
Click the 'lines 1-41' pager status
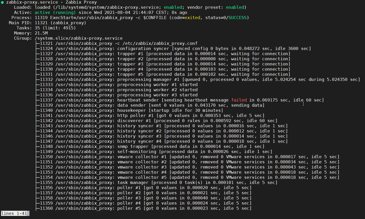click(14, 213)
